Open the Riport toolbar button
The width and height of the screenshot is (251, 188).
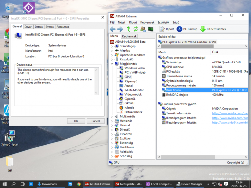click(167, 29)
